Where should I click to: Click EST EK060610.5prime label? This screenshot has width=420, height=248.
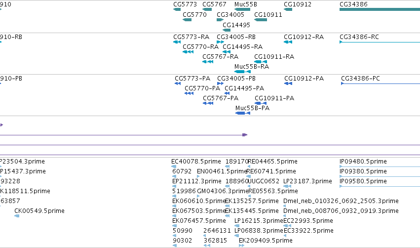[199, 201]
